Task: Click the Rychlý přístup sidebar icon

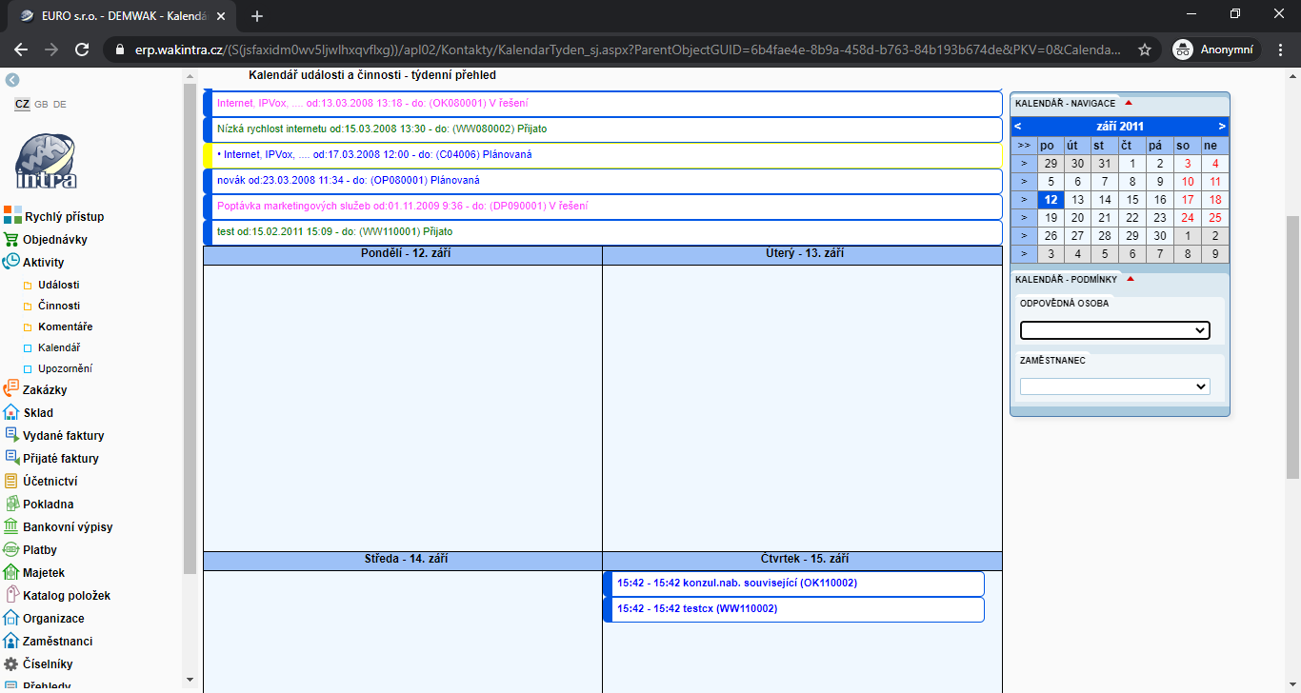Action: [x=11, y=216]
